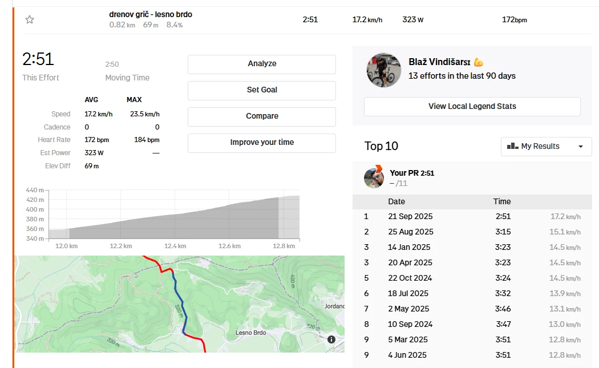Star the drenov grič segment
This screenshot has height=368, width=599.
tap(30, 20)
